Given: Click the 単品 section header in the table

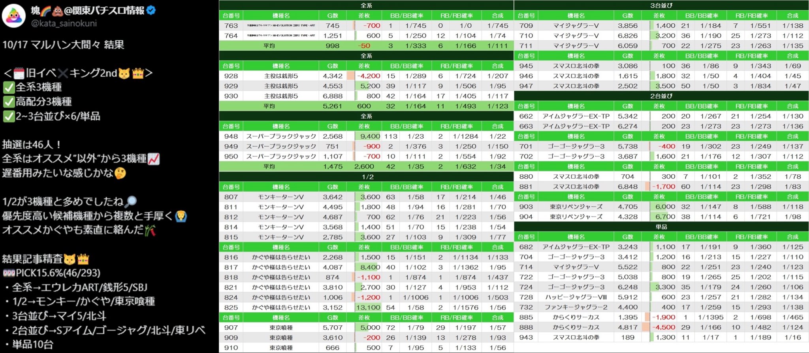Looking at the screenshot, I should tap(661, 227).
